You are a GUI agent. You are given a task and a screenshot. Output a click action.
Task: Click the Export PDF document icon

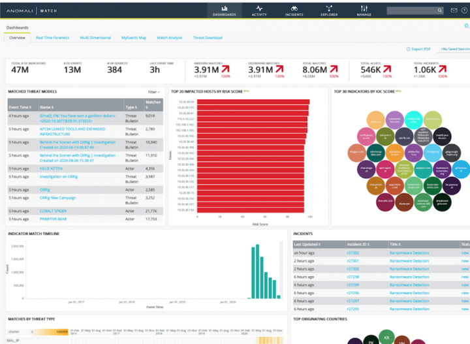point(408,49)
